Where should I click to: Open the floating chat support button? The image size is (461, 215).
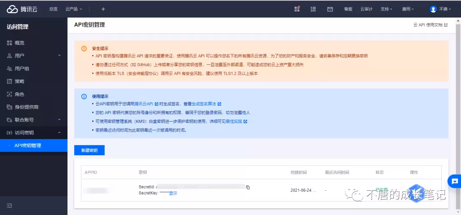(x=455, y=182)
